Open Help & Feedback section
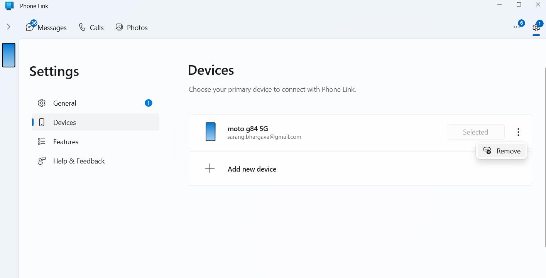The image size is (546, 278). click(79, 161)
